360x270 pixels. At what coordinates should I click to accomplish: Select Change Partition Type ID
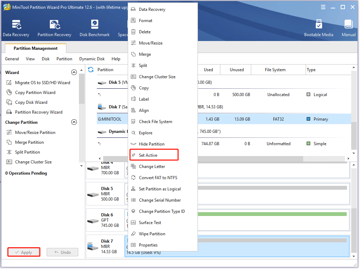(x=162, y=211)
